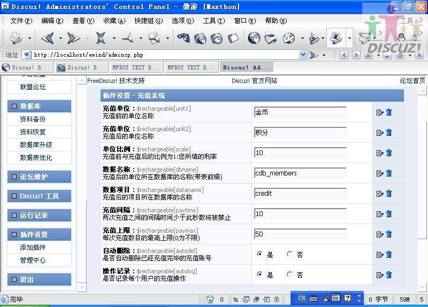Open the 管理中心 link in sidebar

coord(33,260)
